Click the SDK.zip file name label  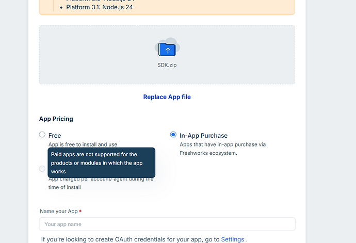[x=167, y=65]
